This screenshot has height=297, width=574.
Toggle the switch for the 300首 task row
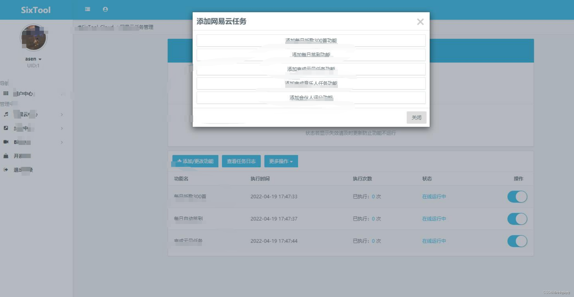click(517, 197)
